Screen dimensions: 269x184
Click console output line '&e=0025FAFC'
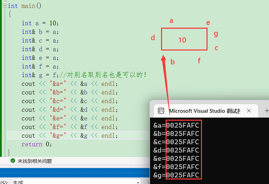point(176,158)
